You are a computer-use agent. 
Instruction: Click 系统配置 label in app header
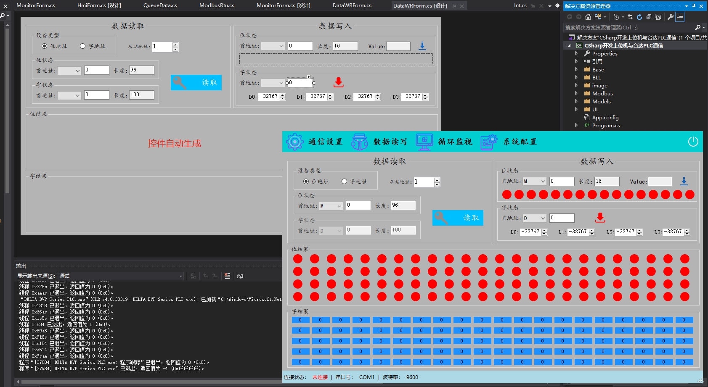coord(520,142)
